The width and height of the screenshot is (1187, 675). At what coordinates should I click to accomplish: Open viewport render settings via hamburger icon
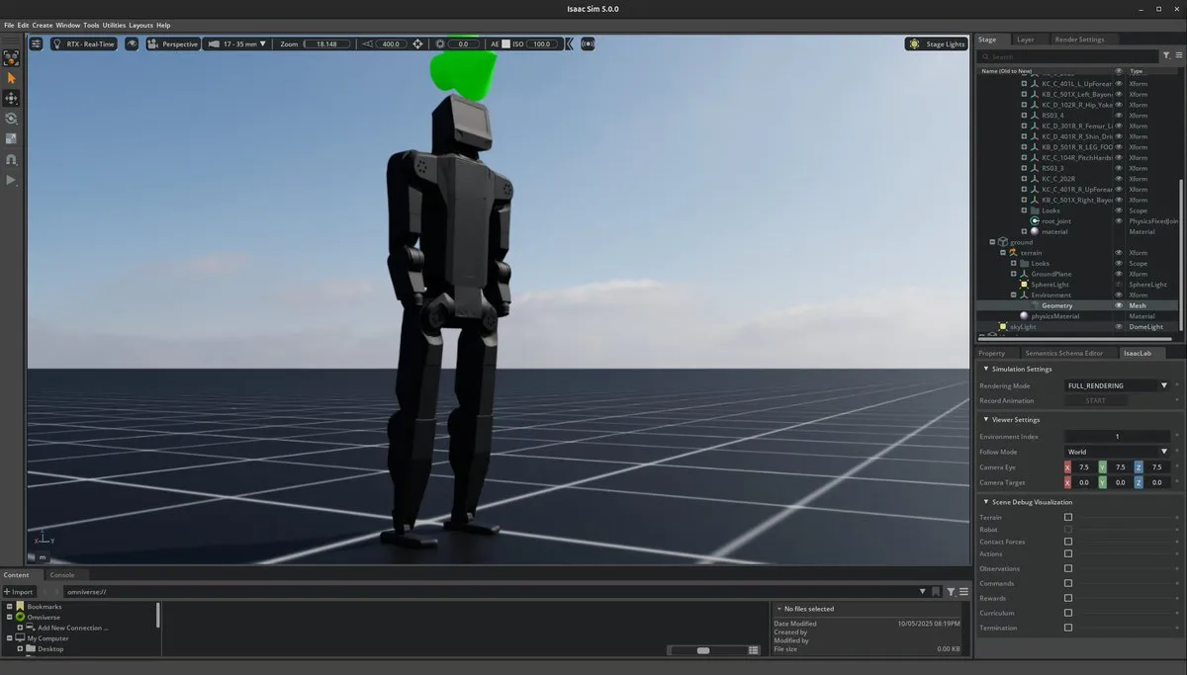(x=36, y=43)
